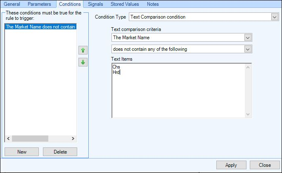The height and width of the screenshot is (173, 282).
Task: Create a New condition
Action: [x=22, y=152]
